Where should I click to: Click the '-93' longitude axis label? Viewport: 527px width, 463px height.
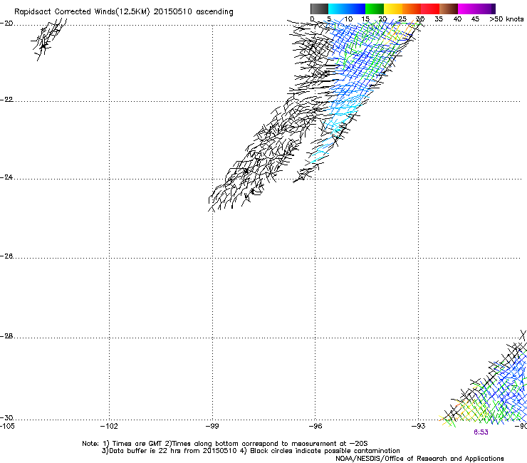coord(419,426)
